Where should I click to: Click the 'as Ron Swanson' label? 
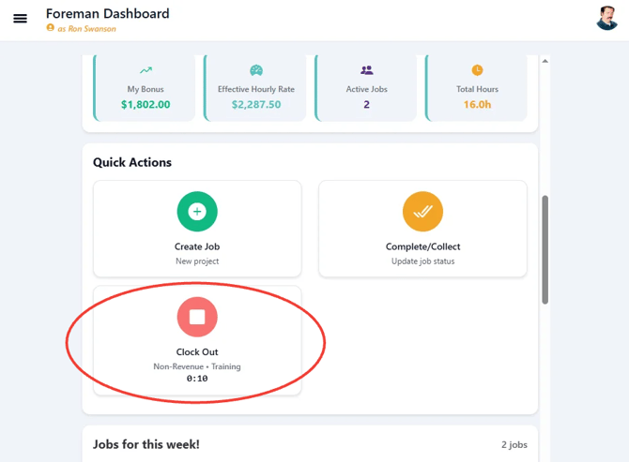[86, 29]
